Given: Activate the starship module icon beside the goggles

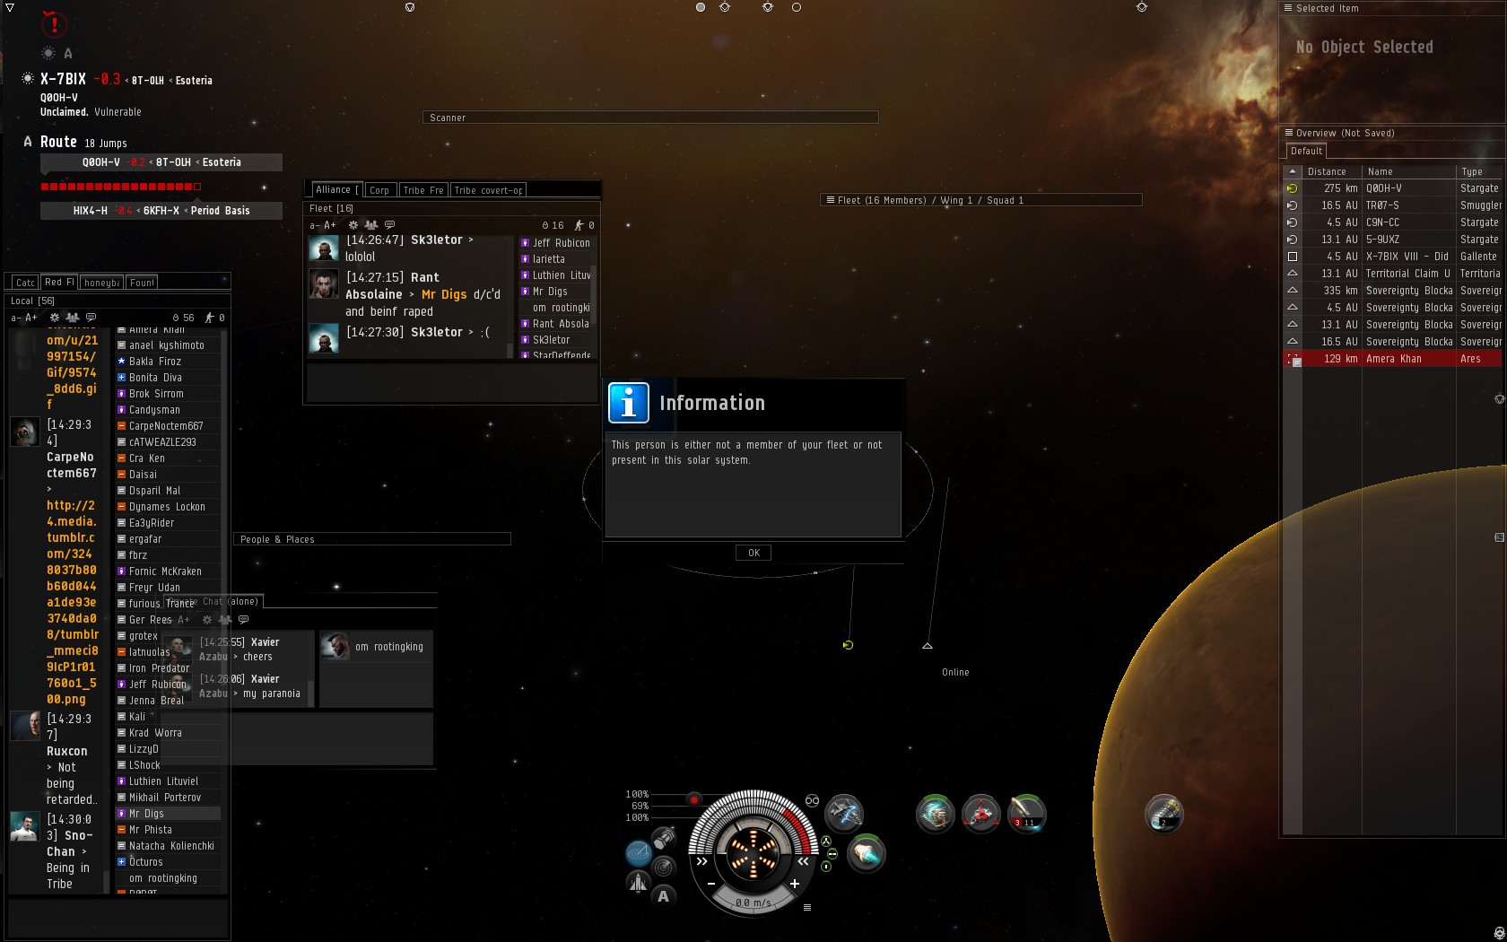Looking at the screenshot, I should click(x=843, y=814).
